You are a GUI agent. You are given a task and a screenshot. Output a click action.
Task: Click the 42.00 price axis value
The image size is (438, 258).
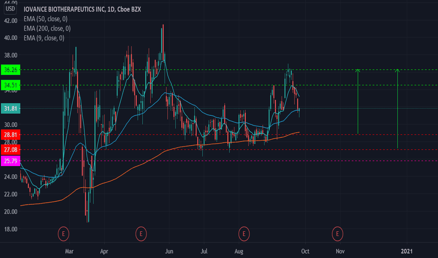click(11, 21)
